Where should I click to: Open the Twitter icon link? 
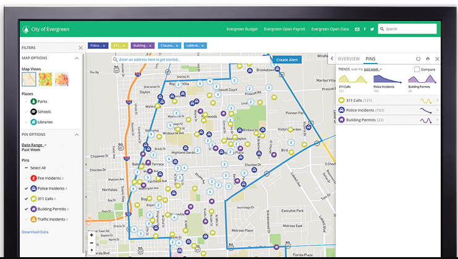pyautogui.click(x=372, y=29)
